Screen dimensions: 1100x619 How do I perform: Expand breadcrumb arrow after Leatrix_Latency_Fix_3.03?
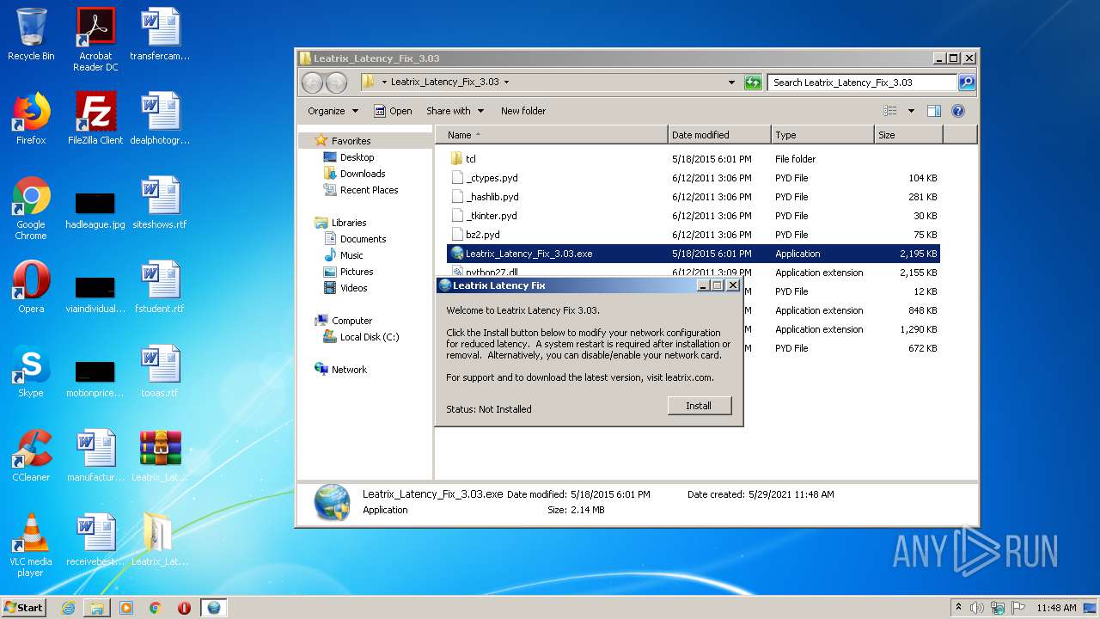(507, 83)
